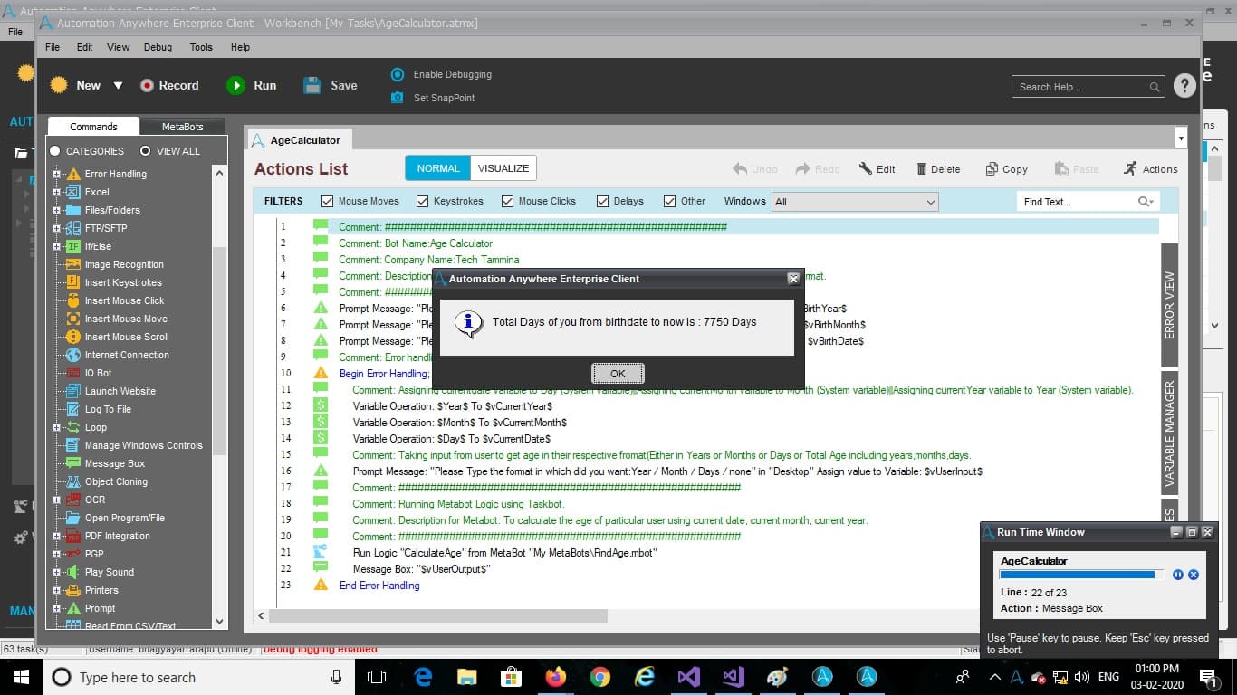Select the CATEGORIES radio button
1237x695 pixels.
click(55, 151)
